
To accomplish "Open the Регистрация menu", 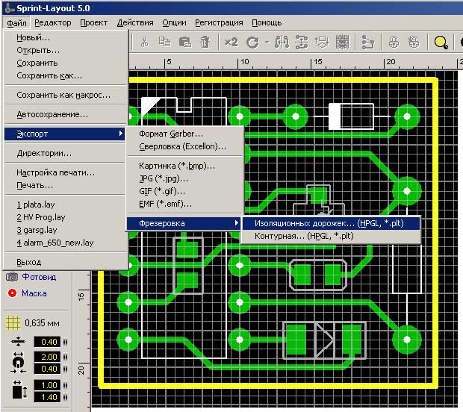I will coord(219,22).
